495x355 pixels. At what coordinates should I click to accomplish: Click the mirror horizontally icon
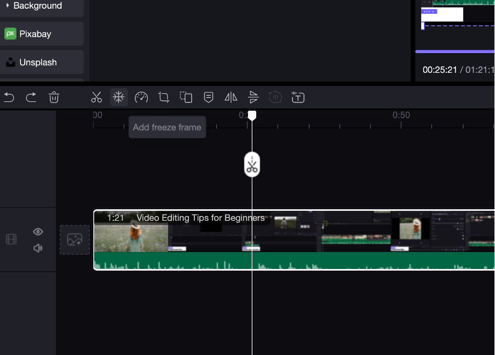[231, 98]
